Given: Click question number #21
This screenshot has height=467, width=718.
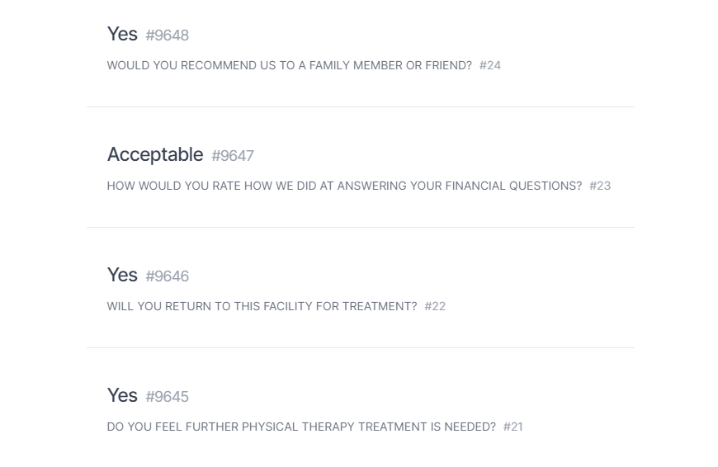Looking at the screenshot, I should tap(513, 427).
